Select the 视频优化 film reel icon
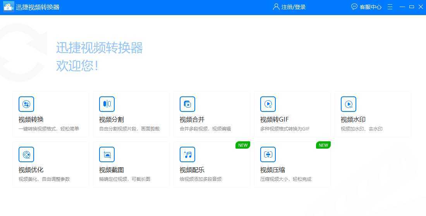Image resolution: width=426 pixels, height=216 pixels. click(26, 154)
